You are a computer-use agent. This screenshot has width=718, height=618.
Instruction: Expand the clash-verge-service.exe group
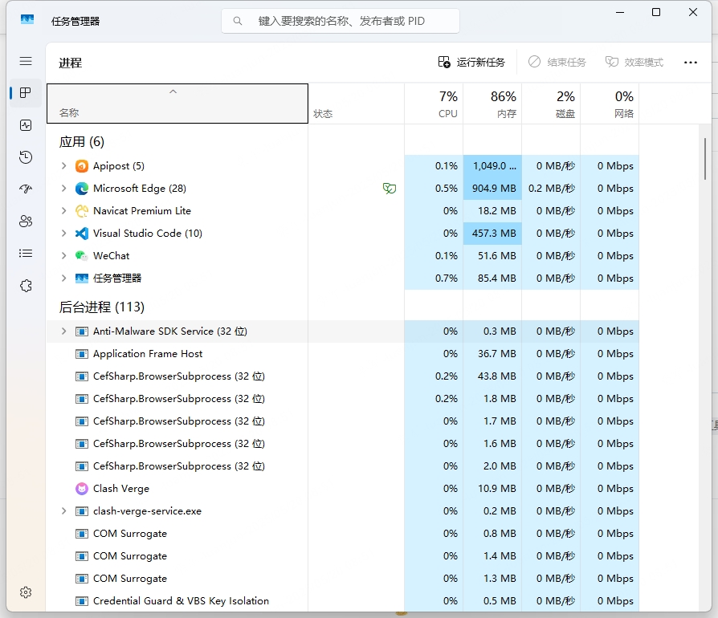(x=63, y=511)
